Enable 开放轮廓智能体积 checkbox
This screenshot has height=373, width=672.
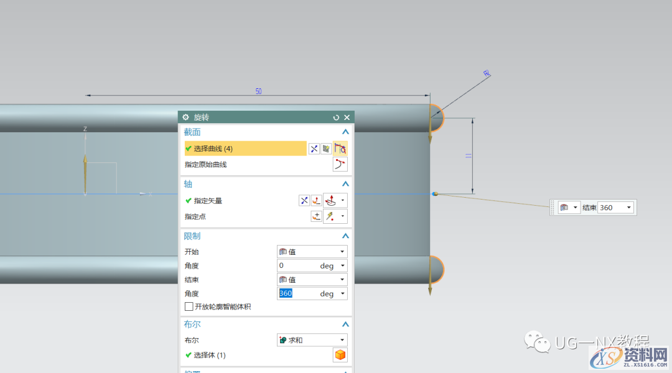click(x=189, y=306)
